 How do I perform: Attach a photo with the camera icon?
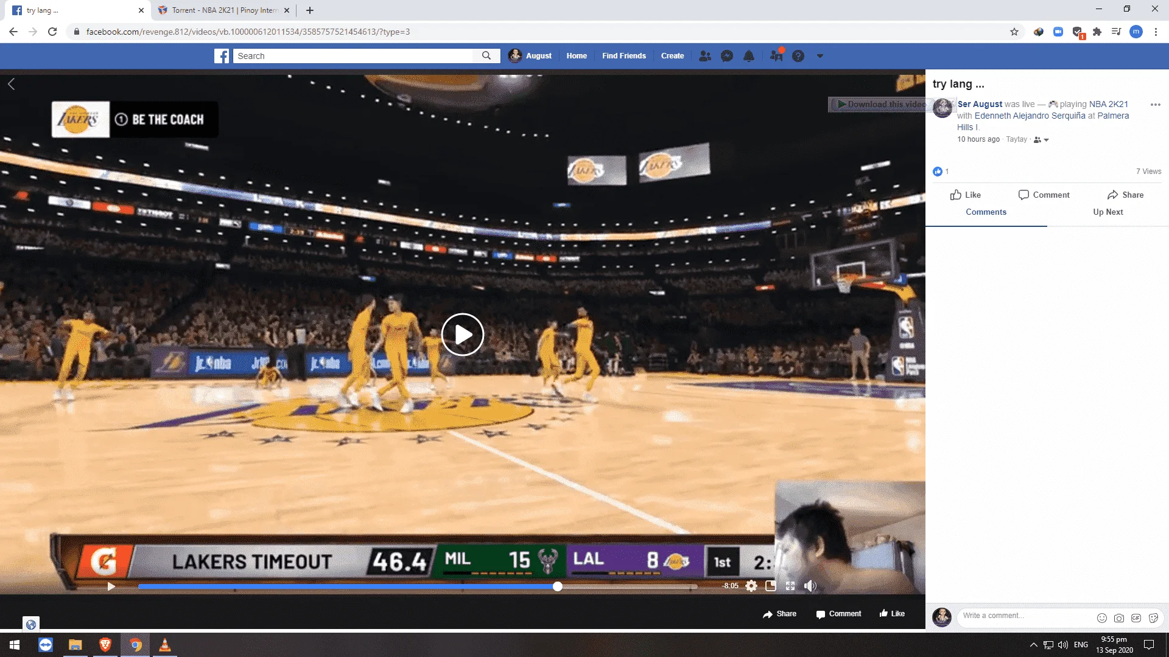(1119, 618)
